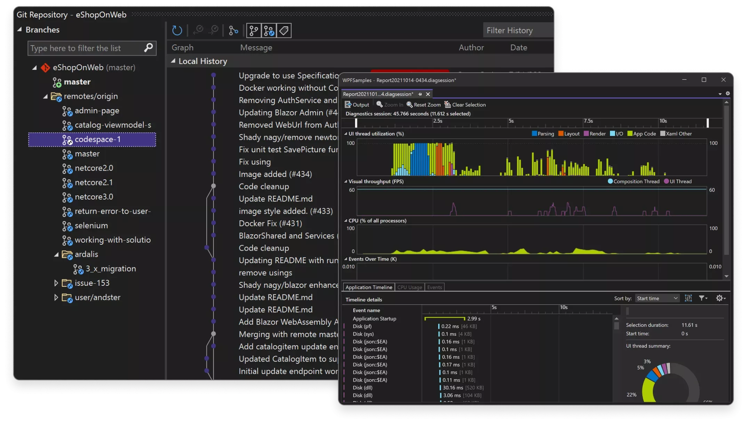The image size is (747, 422).
Task: Open the Output window button
Action: click(x=357, y=105)
